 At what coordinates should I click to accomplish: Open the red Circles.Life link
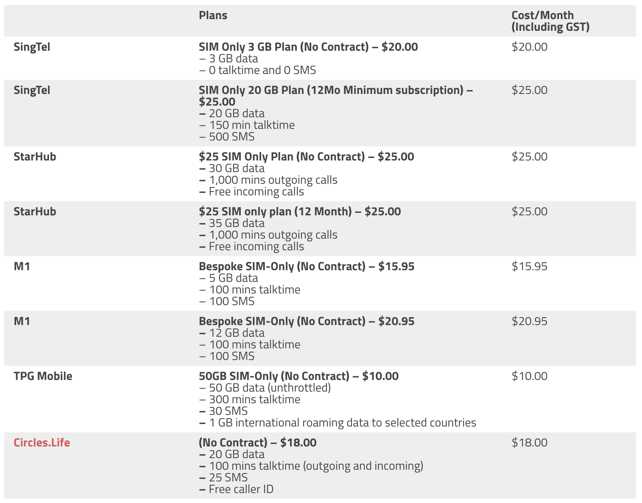(42, 442)
